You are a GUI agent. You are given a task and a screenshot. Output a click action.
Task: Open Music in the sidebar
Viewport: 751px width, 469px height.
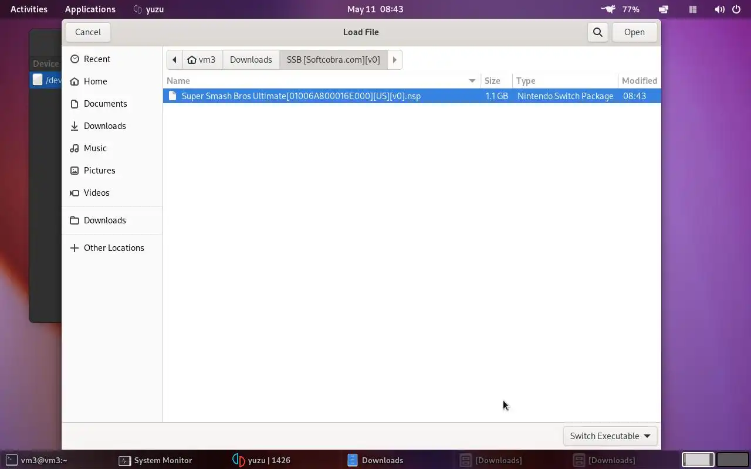pos(112,148)
